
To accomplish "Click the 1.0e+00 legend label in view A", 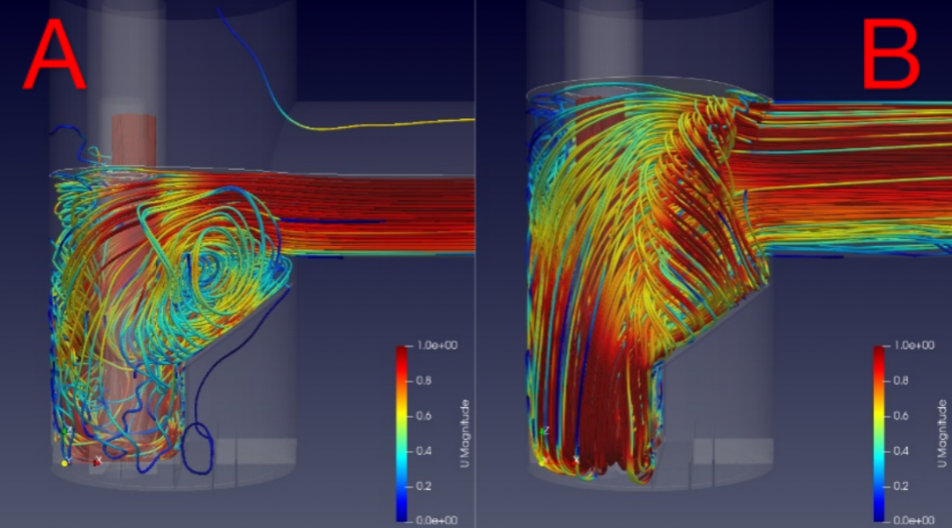I will coord(437,346).
